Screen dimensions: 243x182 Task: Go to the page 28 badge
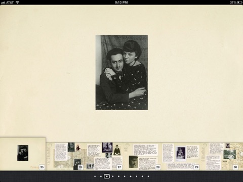[x=158, y=167]
